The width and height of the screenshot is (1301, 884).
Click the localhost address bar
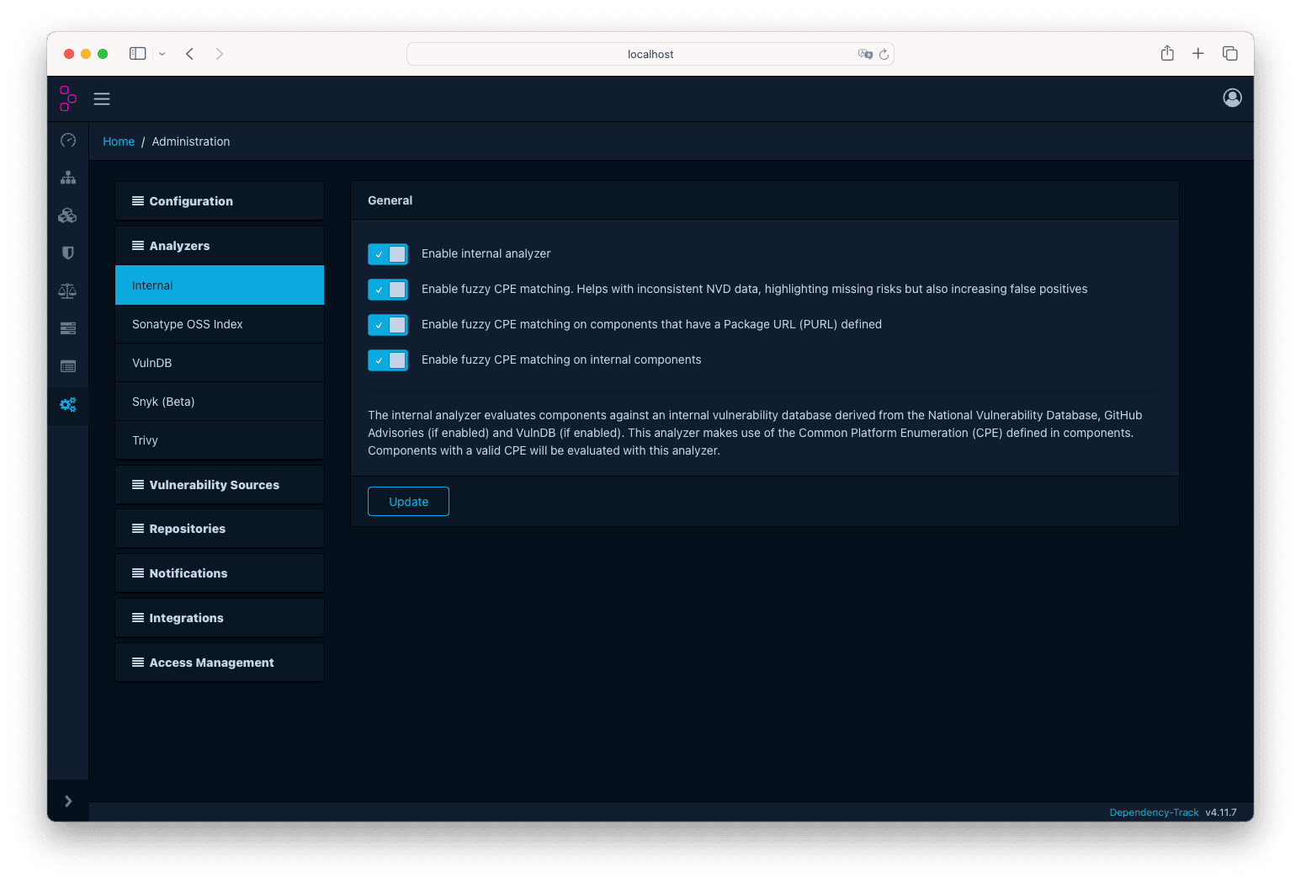click(x=650, y=54)
